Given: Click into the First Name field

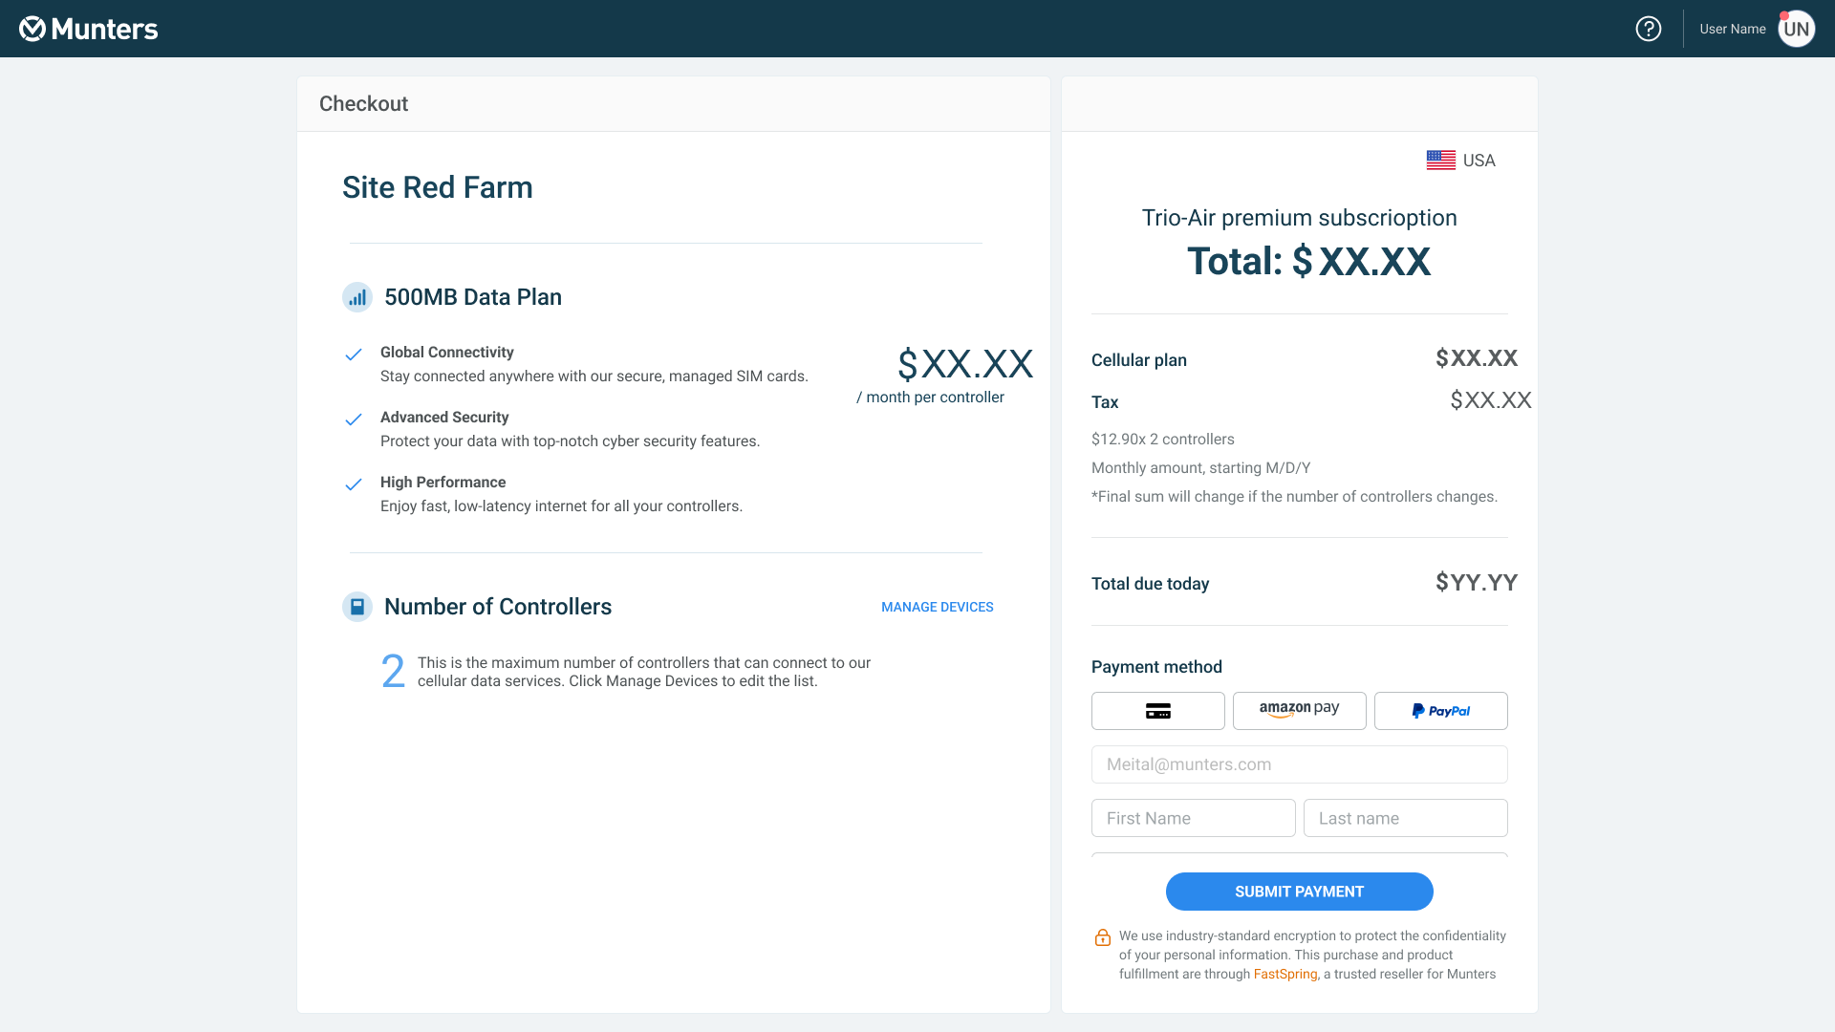Looking at the screenshot, I should (x=1193, y=818).
